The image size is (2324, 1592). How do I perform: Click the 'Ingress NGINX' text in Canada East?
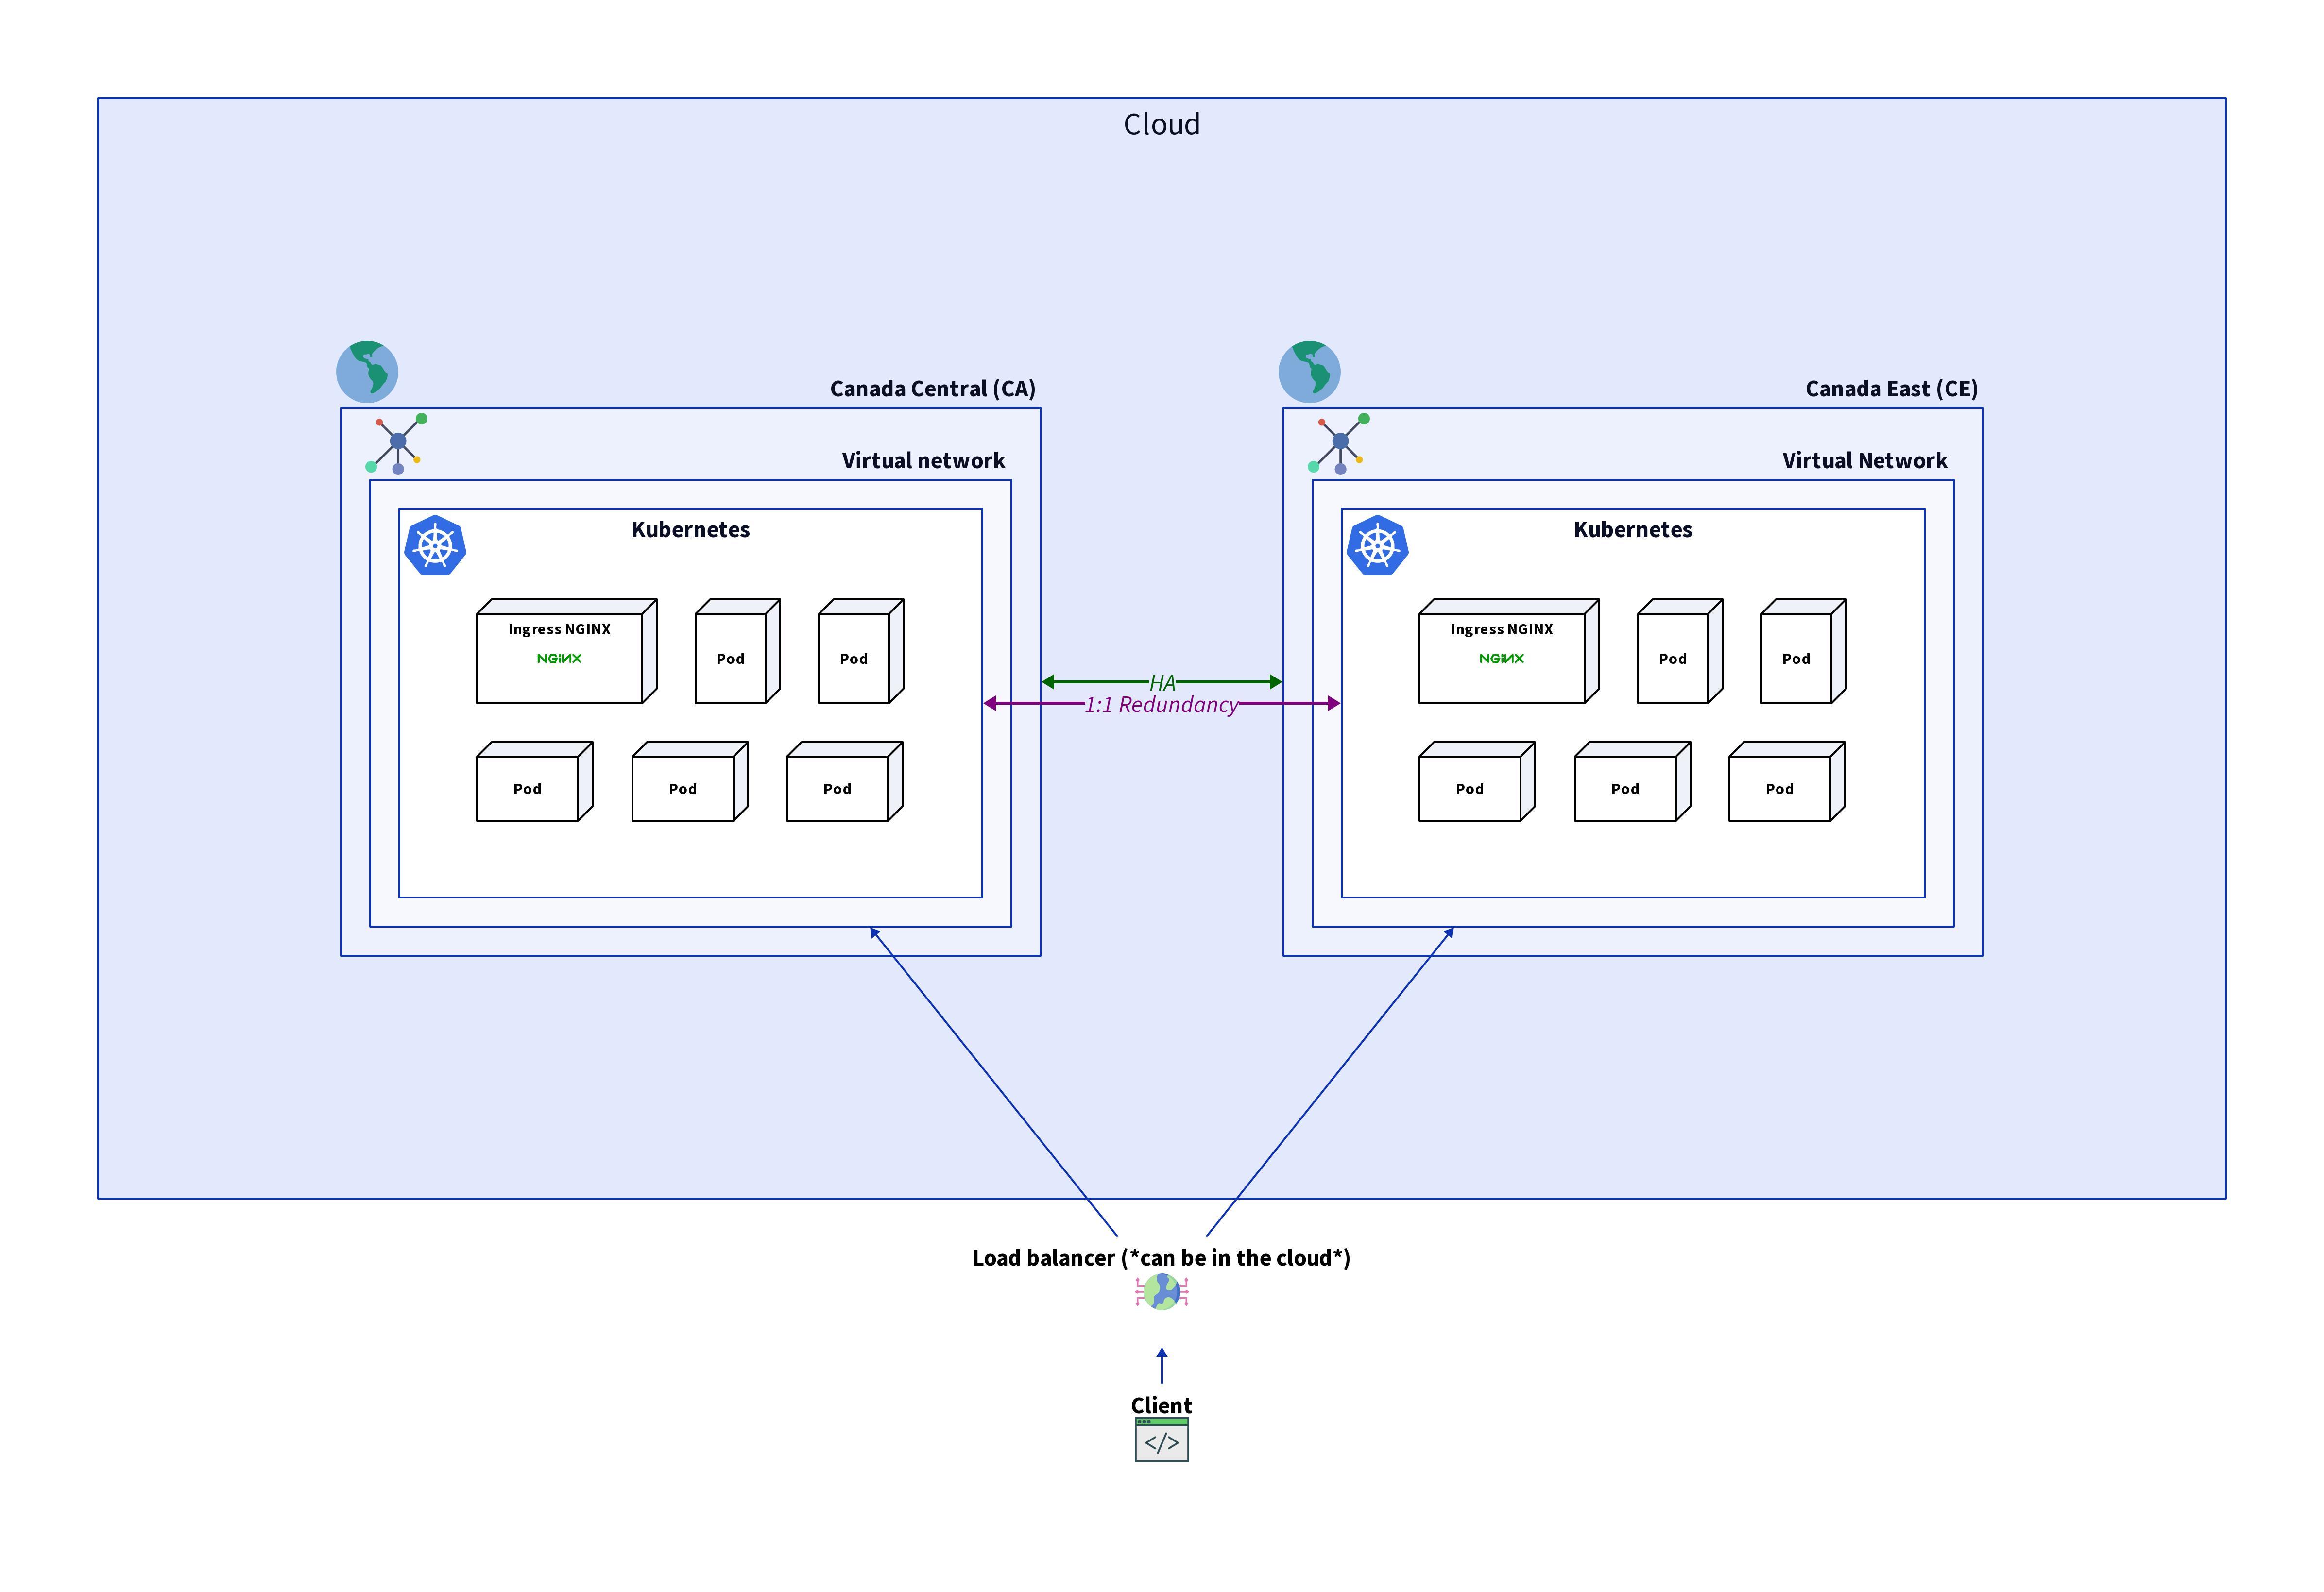point(1501,629)
